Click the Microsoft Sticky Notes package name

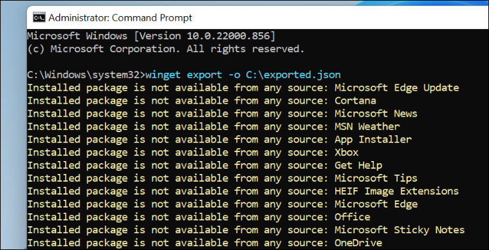(400, 230)
